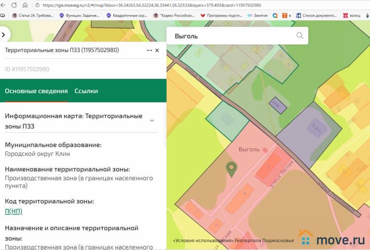Click the panel width resize arrows icon
Viewport: 370px width, 250px height.
(149, 50)
